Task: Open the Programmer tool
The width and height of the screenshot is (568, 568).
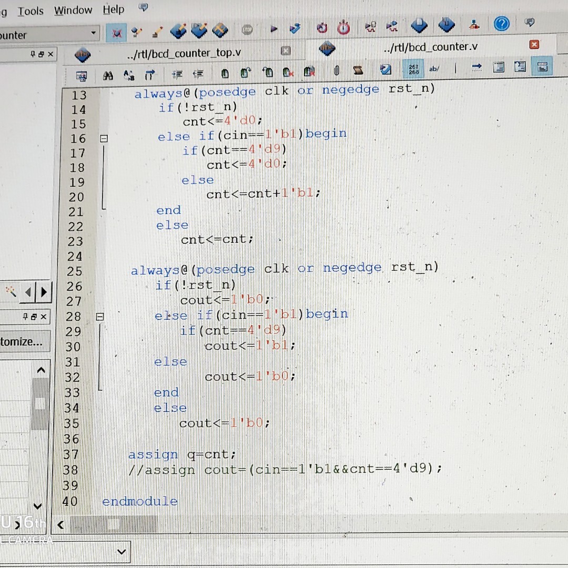Action: 419,25
